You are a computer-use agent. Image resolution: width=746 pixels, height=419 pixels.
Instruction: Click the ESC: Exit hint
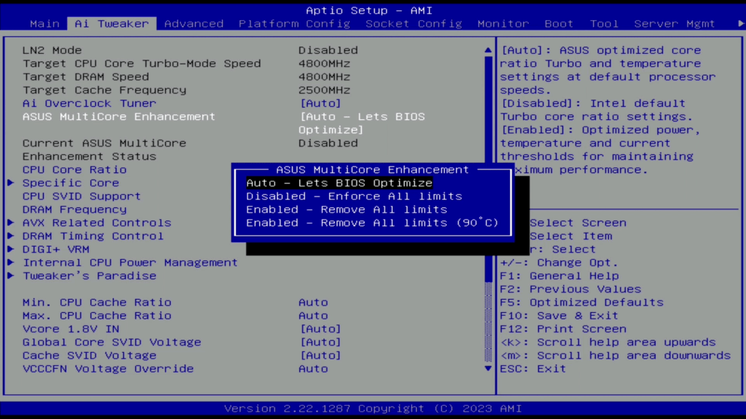(533, 369)
